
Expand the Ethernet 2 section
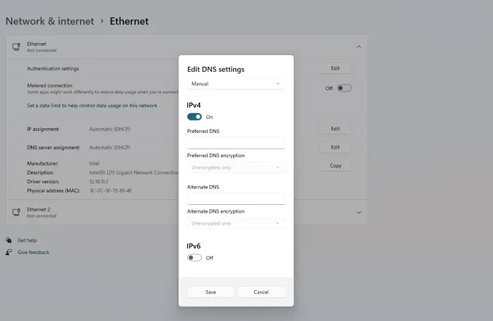tap(358, 212)
